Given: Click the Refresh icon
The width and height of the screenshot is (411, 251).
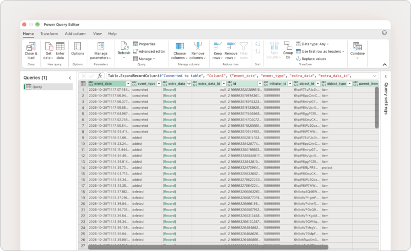Looking at the screenshot, I should click(124, 46).
